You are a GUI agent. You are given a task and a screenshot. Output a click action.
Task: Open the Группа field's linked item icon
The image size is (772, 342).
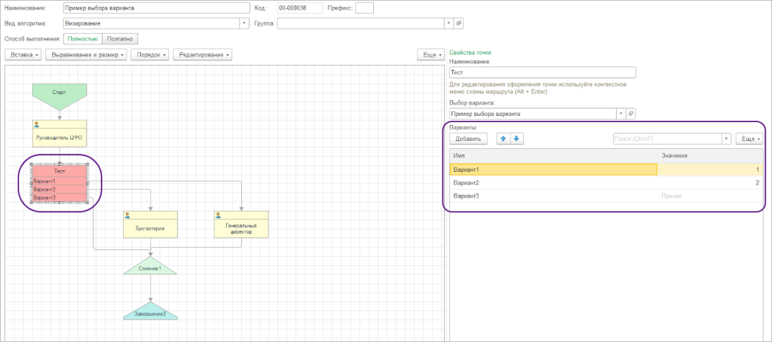[458, 23]
